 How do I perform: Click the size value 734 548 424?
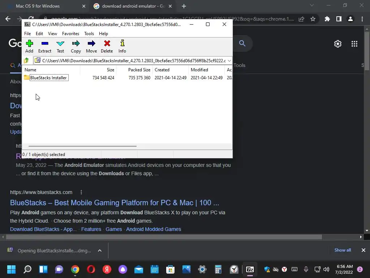point(103,78)
